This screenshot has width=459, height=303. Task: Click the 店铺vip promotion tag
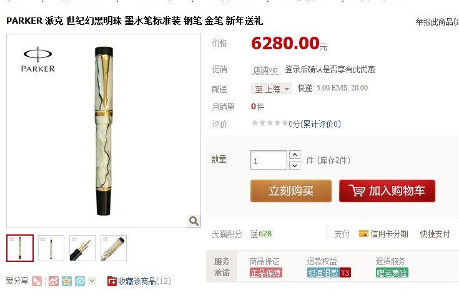pyautogui.click(x=265, y=70)
